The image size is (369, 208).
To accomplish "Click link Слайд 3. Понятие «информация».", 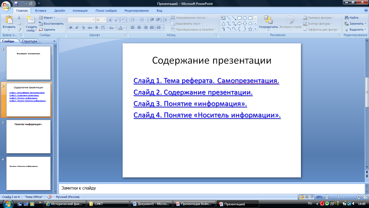I will pos(190,104).
